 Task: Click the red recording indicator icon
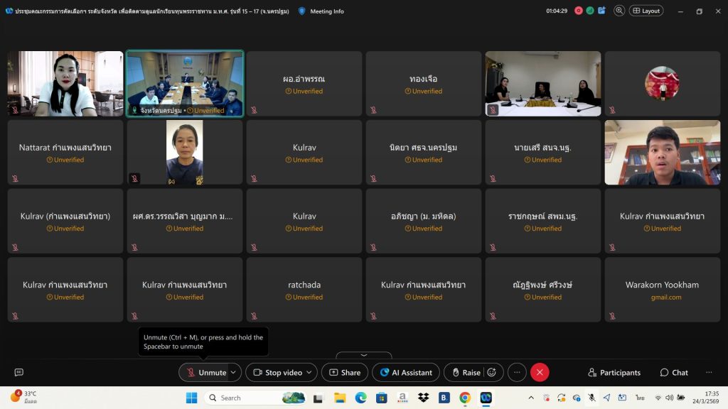pos(579,11)
